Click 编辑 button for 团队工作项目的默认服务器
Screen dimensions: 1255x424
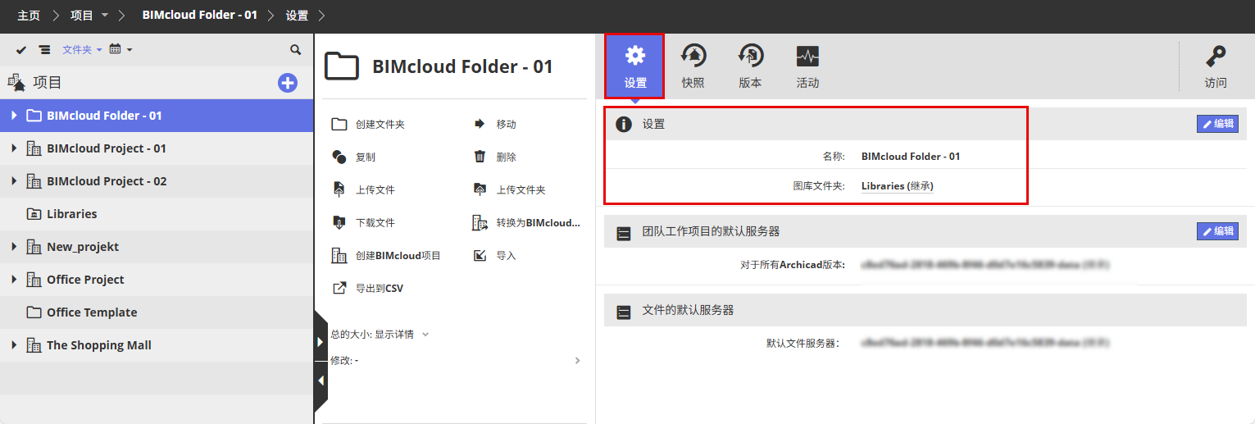[1217, 231]
